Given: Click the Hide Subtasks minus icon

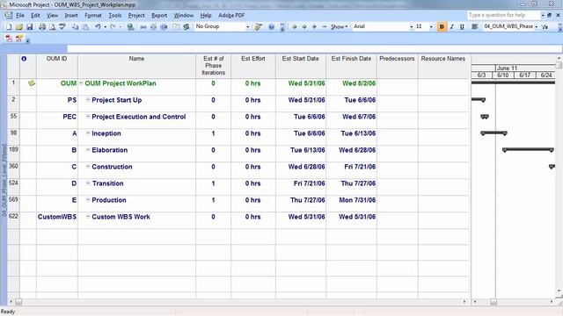Looking at the screenshot, I should pyautogui.click(x=325, y=26).
